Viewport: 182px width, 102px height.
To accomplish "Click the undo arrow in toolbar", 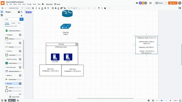I will click(3, 8).
